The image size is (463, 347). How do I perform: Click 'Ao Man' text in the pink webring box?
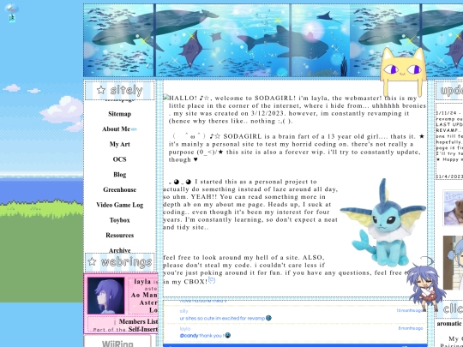coord(144,295)
